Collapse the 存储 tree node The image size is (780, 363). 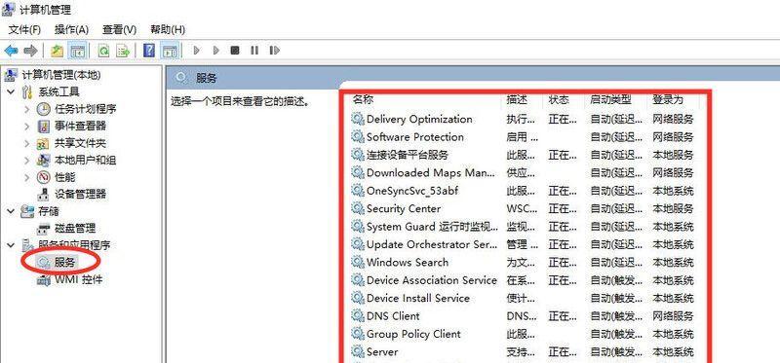pyautogui.click(x=11, y=211)
